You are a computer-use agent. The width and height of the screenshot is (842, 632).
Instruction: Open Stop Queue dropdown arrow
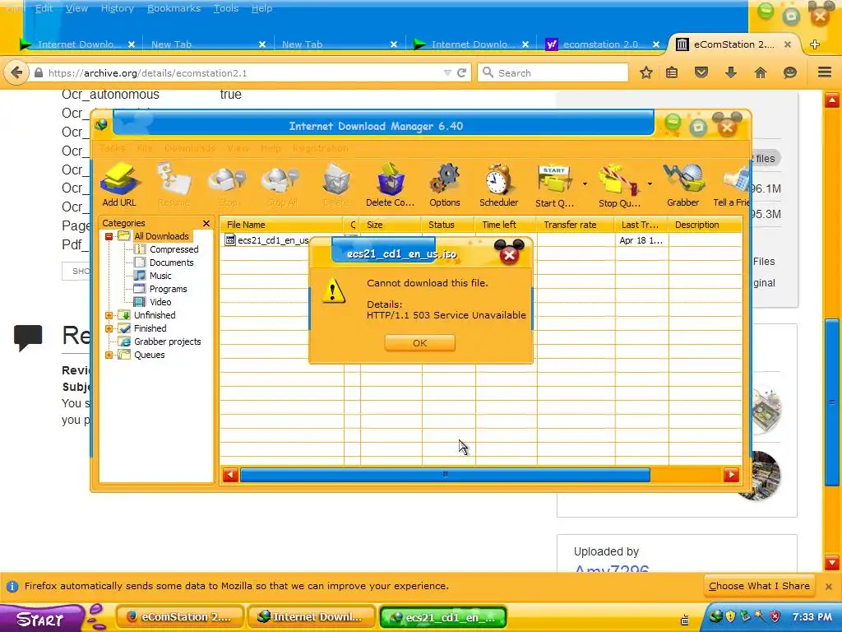pos(650,184)
